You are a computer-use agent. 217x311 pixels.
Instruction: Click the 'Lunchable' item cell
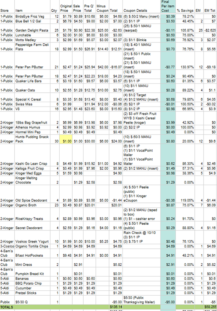(x=32, y=35)
